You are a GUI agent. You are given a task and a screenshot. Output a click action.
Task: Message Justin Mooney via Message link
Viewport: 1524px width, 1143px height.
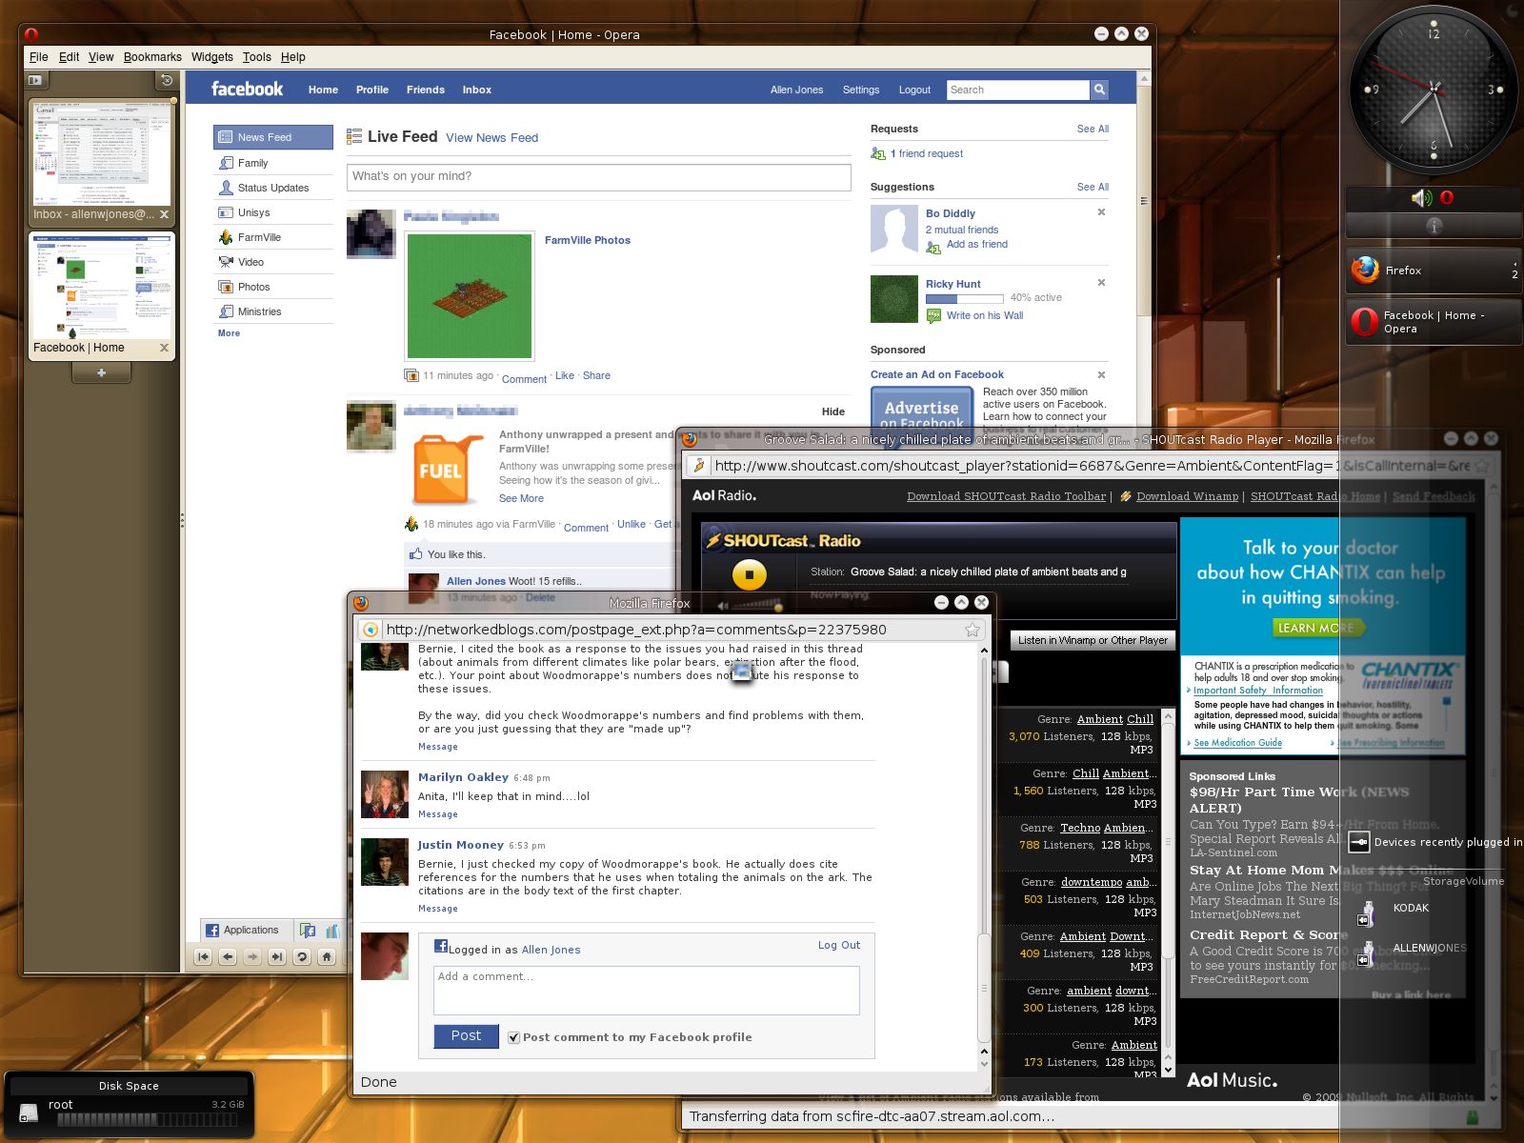point(437,909)
